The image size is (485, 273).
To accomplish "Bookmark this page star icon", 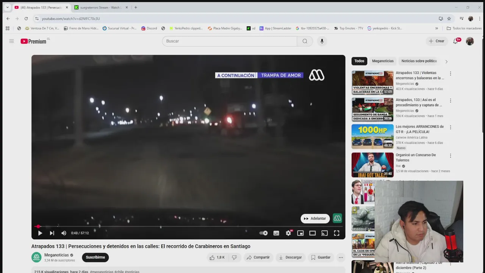I will click(x=449, y=19).
